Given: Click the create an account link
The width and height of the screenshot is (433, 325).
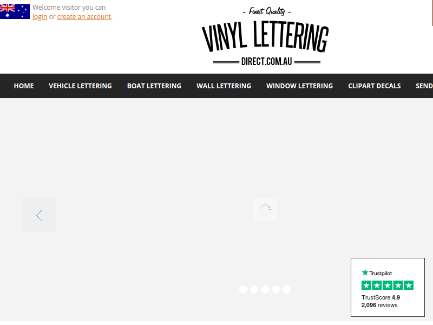Looking at the screenshot, I should click(x=84, y=17).
